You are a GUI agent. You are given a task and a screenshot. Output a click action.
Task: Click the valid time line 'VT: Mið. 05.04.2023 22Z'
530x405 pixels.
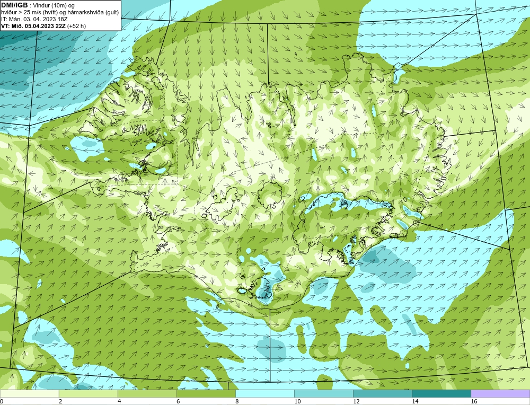33,26
